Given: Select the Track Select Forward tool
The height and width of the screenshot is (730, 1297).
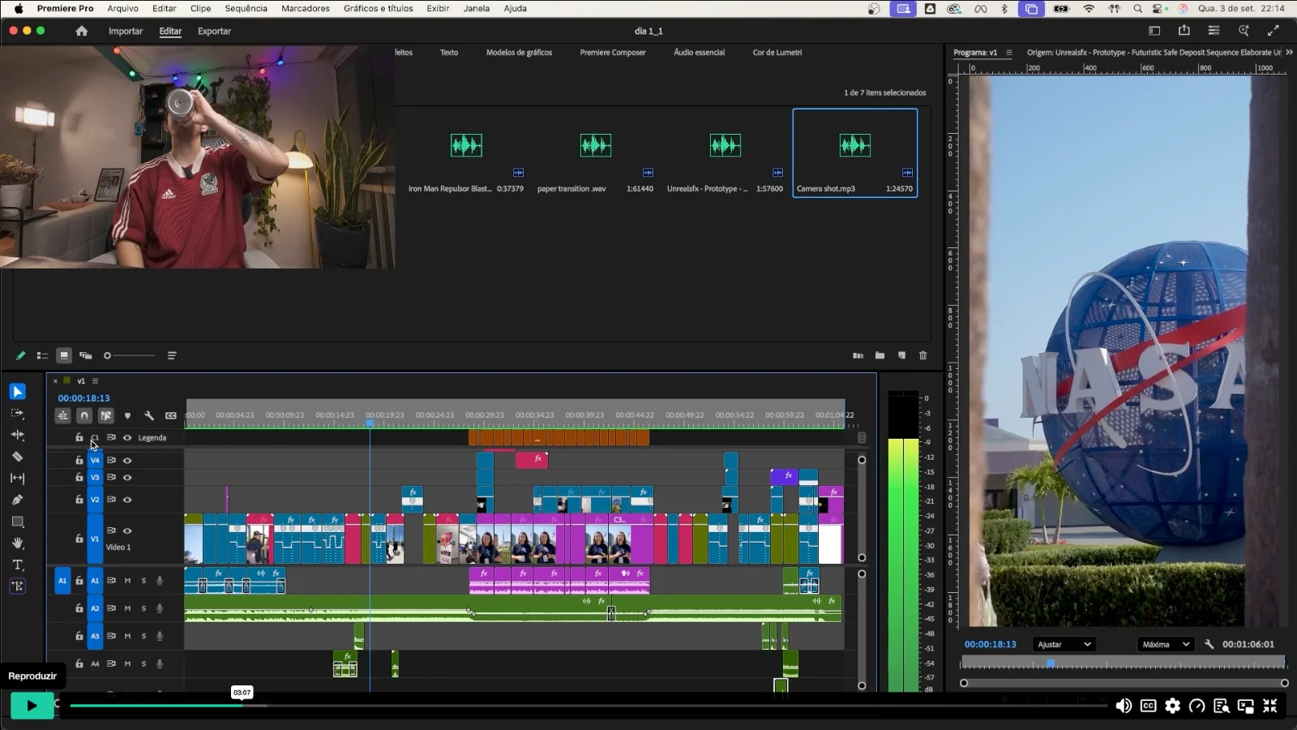Looking at the screenshot, I should coord(17,414).
